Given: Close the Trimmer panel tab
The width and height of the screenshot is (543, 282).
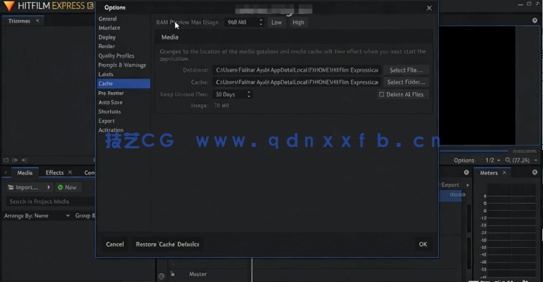Looking at the screenshot, I should tap(38, 21).
